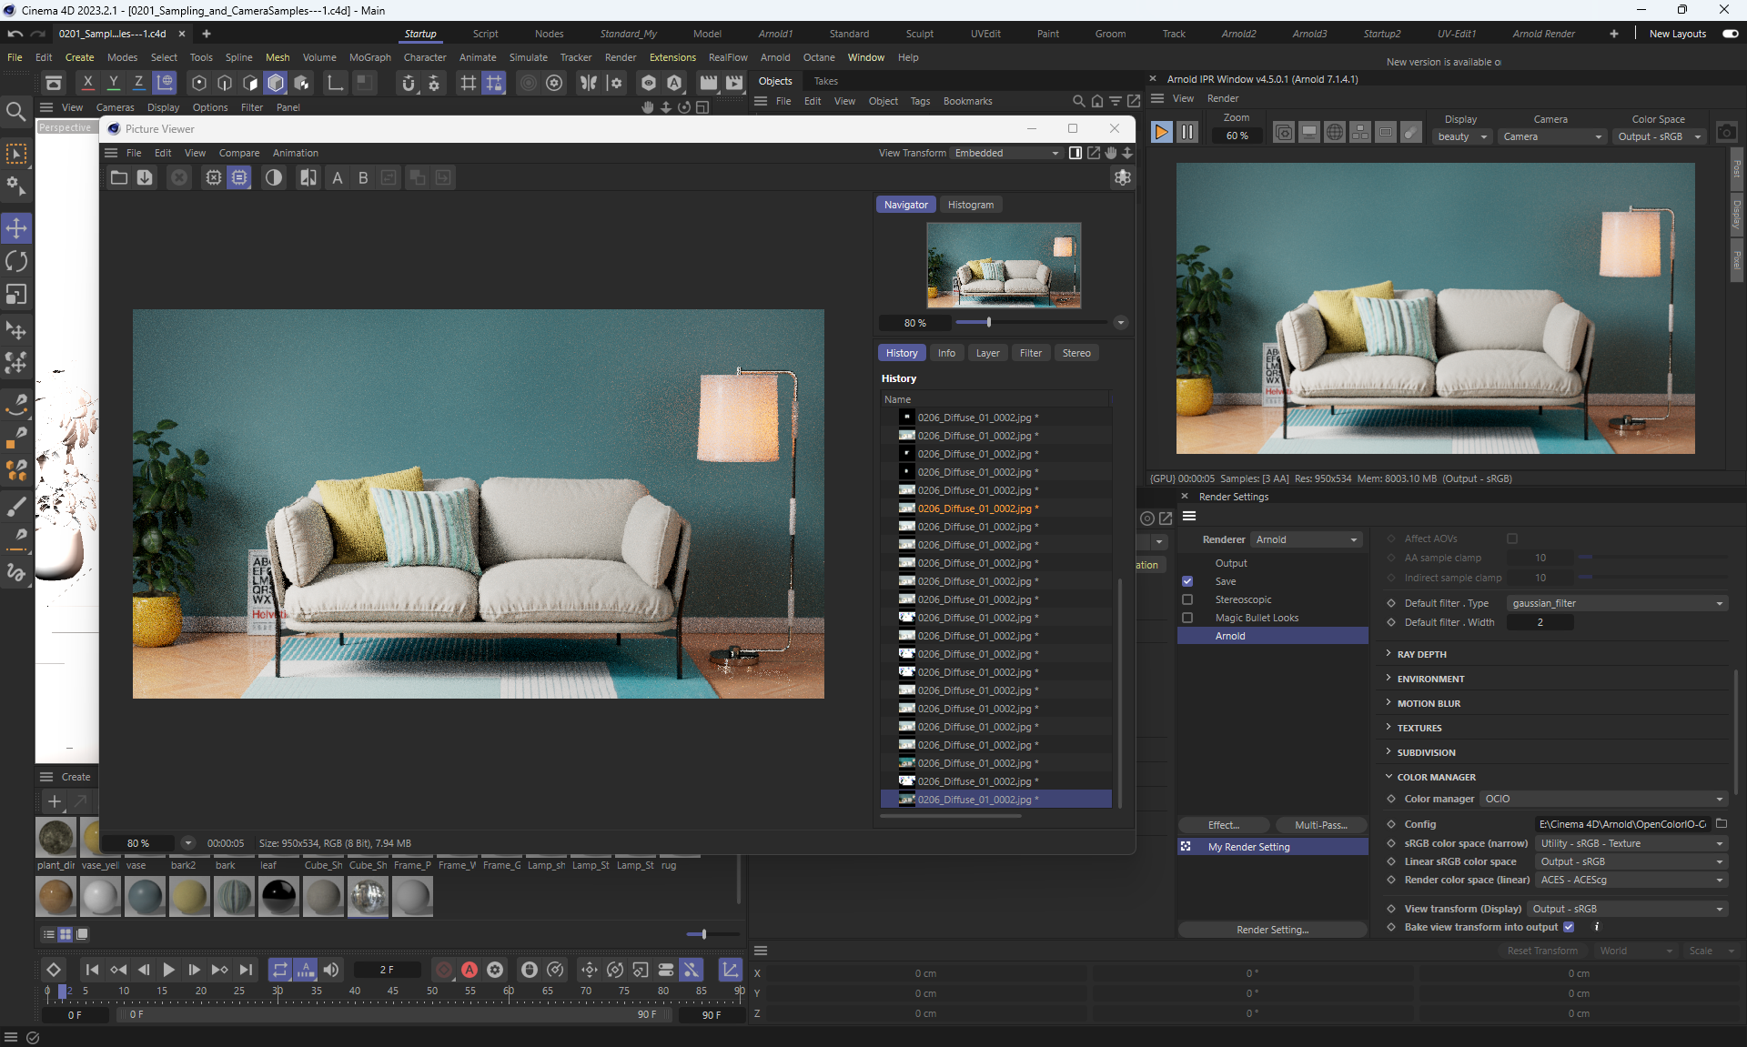Toggle Bake view transform into output checkbox
The width and height of the screenshot is (1747, 1047).
pos(1569,927)
